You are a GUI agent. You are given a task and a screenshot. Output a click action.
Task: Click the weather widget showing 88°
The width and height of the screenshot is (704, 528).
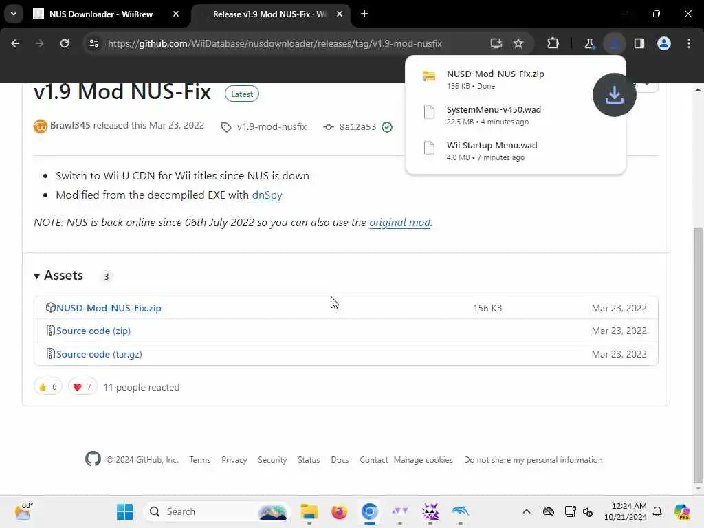[23, 511]
